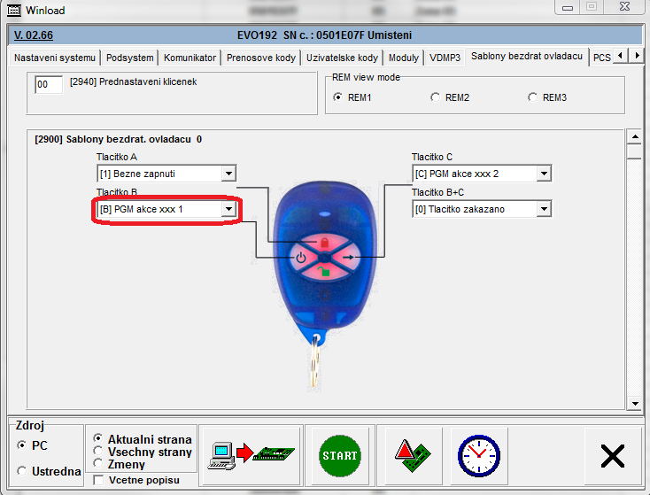Open the Tlacitko B dropdown list
650x495 pixels.
click(228, 209)
